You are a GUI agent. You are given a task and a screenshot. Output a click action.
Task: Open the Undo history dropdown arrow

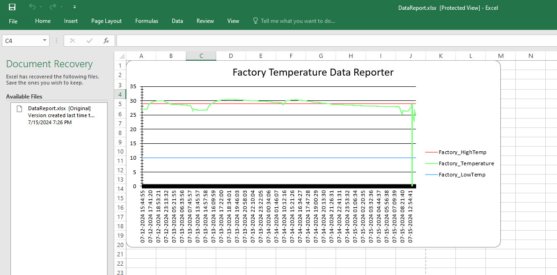pyautogui.click(x=41, y=7)
